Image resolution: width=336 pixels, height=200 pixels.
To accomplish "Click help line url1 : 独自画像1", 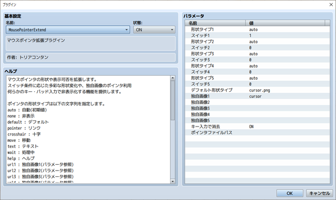I will tap(40, 164).
